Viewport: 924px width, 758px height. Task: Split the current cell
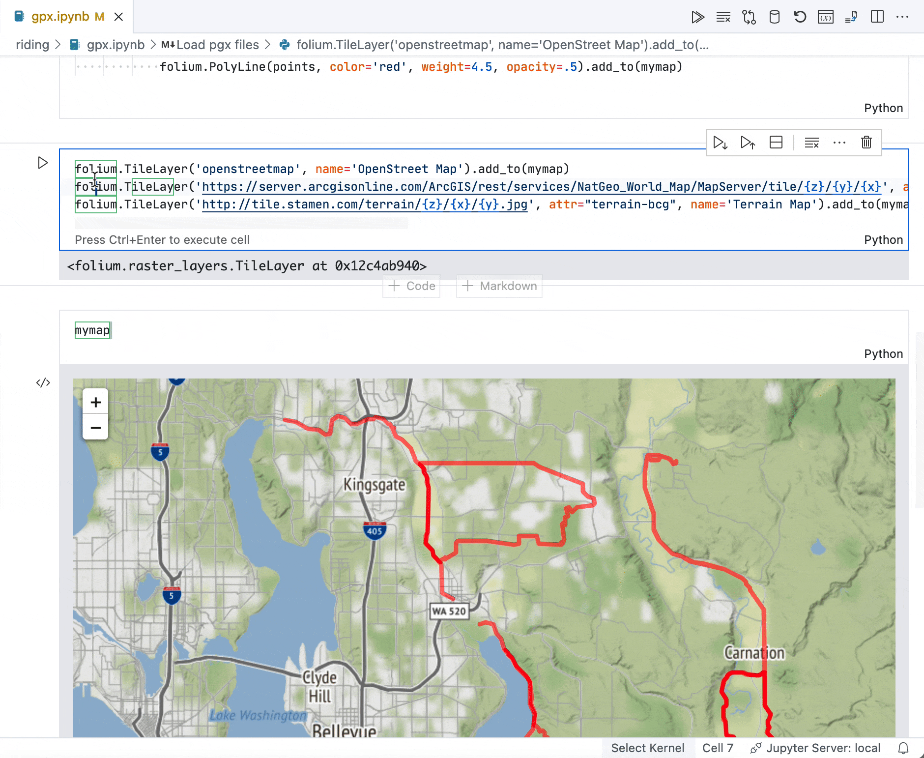pos(776,143)
